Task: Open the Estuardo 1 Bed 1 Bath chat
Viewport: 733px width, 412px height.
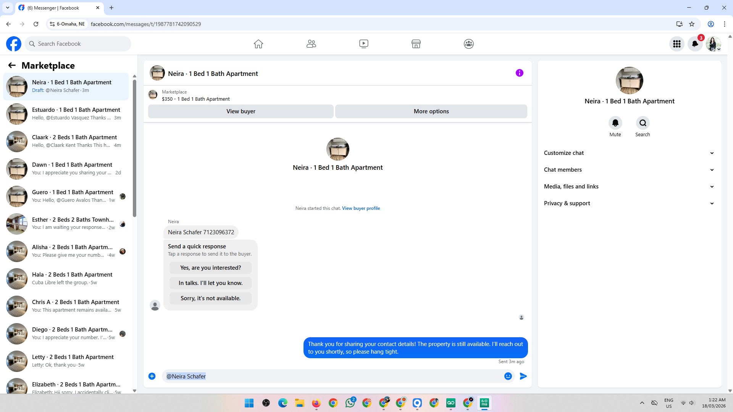Action: click(66, 114)
